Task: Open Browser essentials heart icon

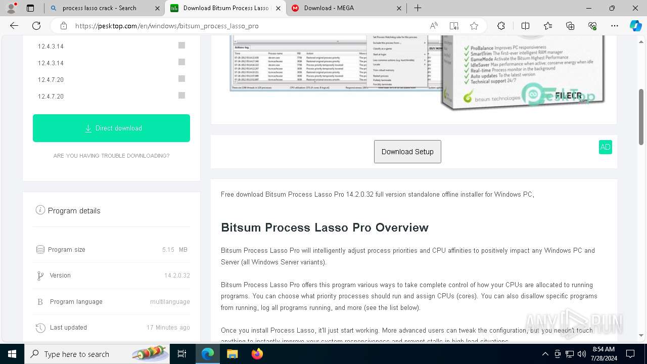Action: (x=592, y=26)
